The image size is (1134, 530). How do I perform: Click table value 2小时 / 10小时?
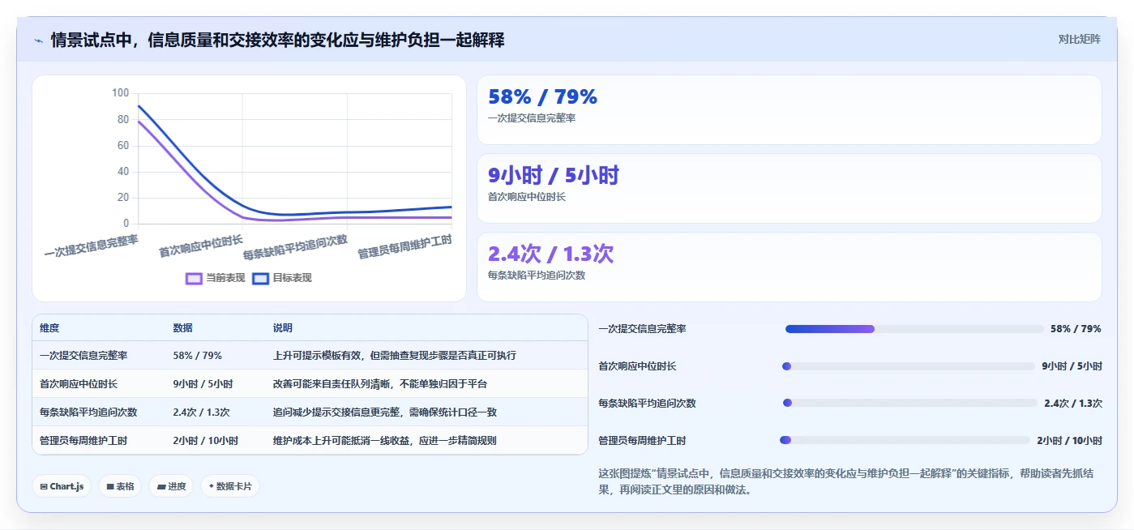(205, 441)
